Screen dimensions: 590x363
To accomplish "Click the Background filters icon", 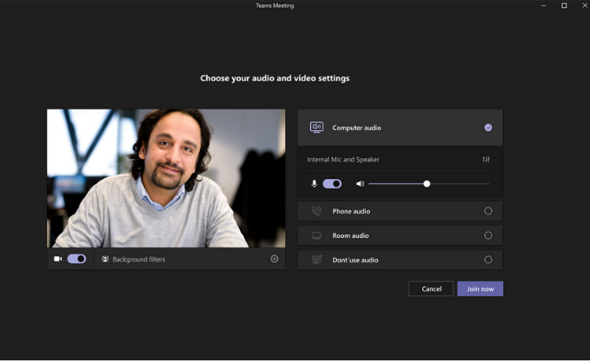I will coord(105,259).
